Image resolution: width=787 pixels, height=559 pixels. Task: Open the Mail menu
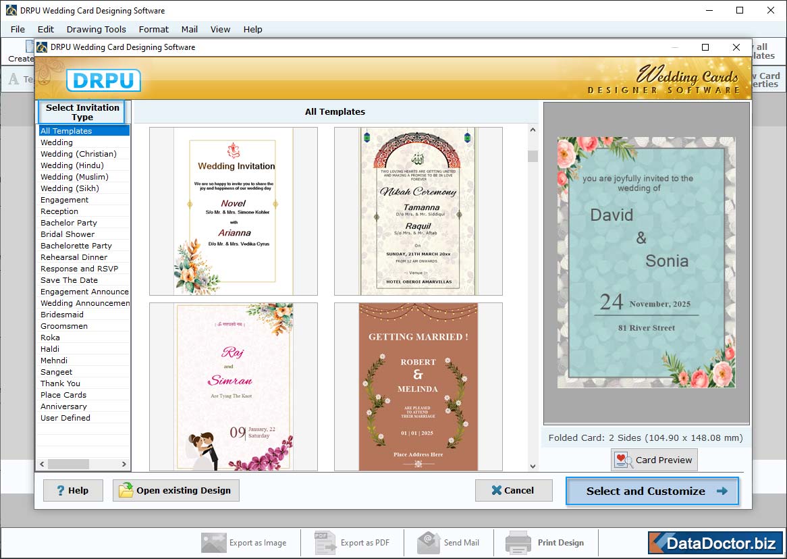coord(189,29)
